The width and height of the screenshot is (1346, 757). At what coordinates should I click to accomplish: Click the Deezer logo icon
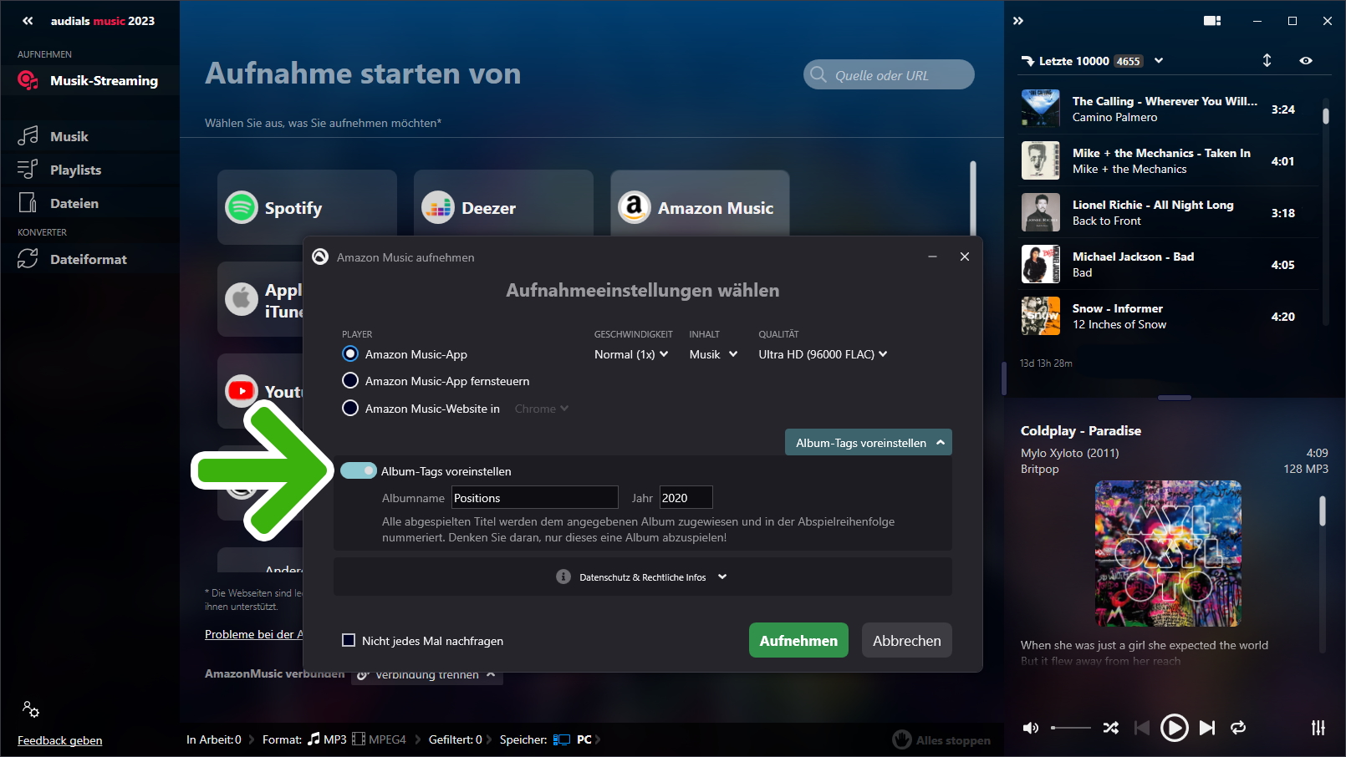pyautogui.click(x=438, y=207)
